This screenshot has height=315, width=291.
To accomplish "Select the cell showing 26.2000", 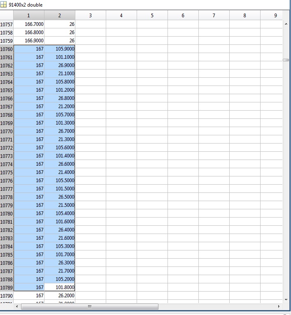I will click(60, 296).
